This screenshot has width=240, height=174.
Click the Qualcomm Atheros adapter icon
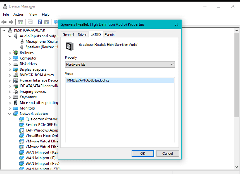(22, 119)
